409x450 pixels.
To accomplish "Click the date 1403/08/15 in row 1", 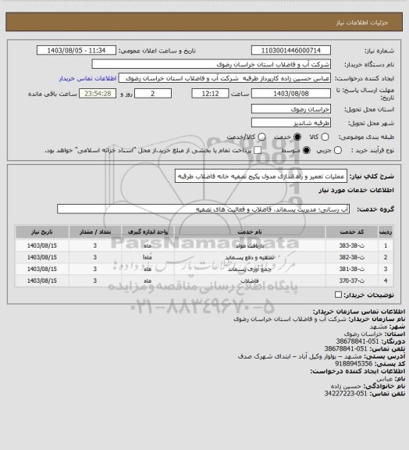I will point(42,245).
